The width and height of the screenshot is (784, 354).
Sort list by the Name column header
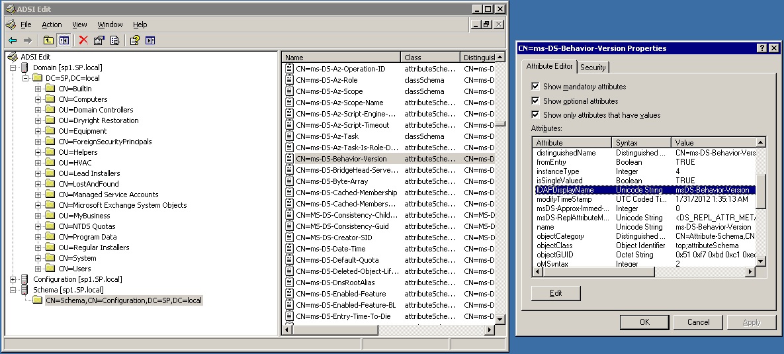[341, 58]
